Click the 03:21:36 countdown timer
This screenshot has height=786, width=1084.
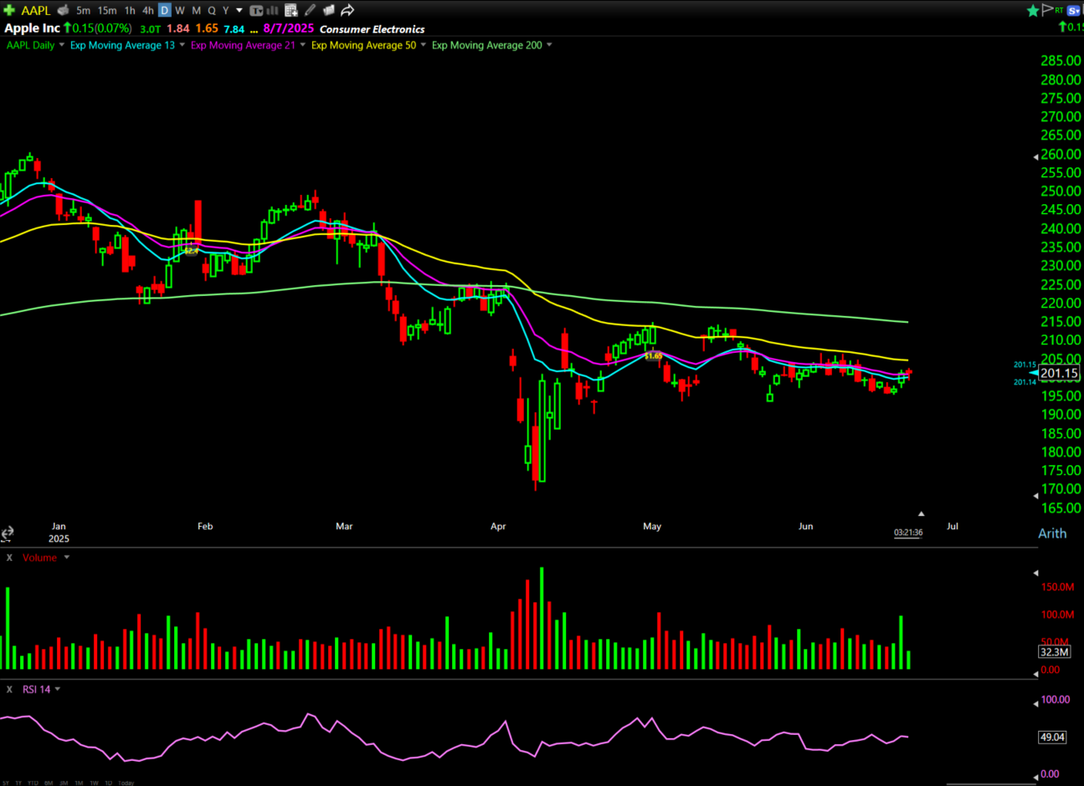pos(908,533)
